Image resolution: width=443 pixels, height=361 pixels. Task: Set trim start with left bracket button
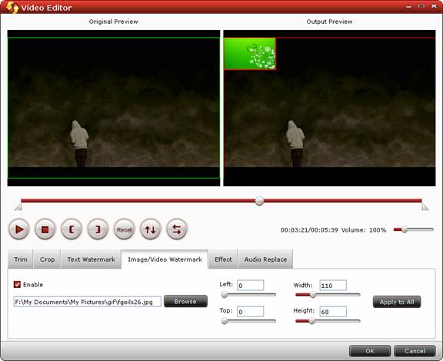72,229
